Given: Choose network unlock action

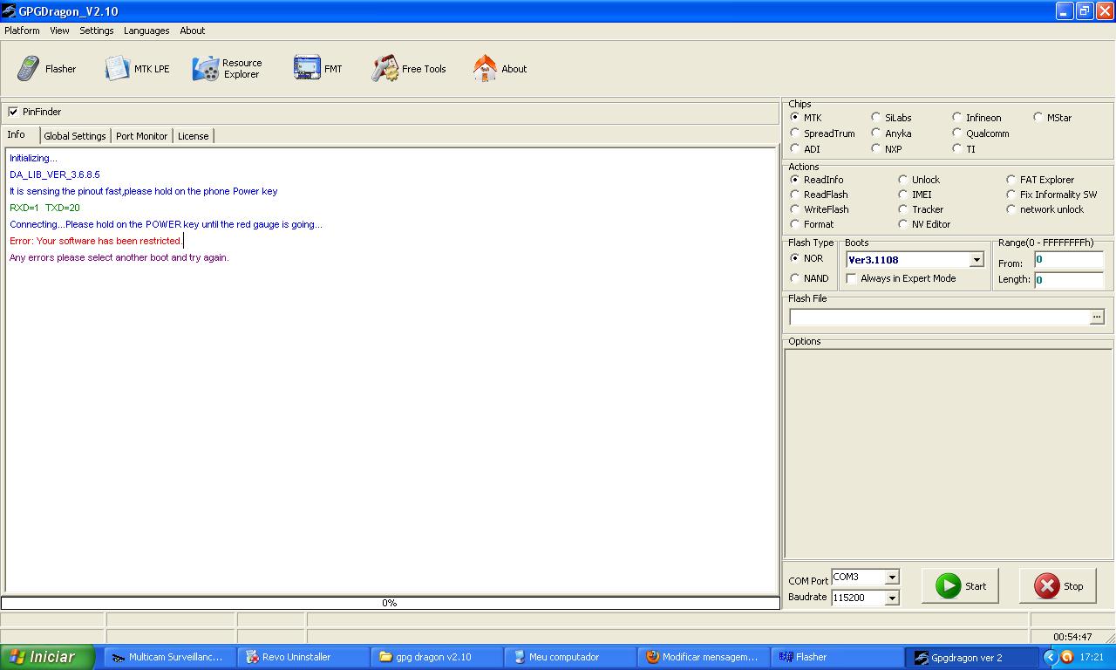Looking at the screenshot, I should [1011, 209].
